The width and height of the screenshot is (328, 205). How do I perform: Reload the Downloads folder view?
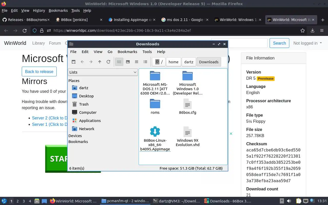(108, 62)
